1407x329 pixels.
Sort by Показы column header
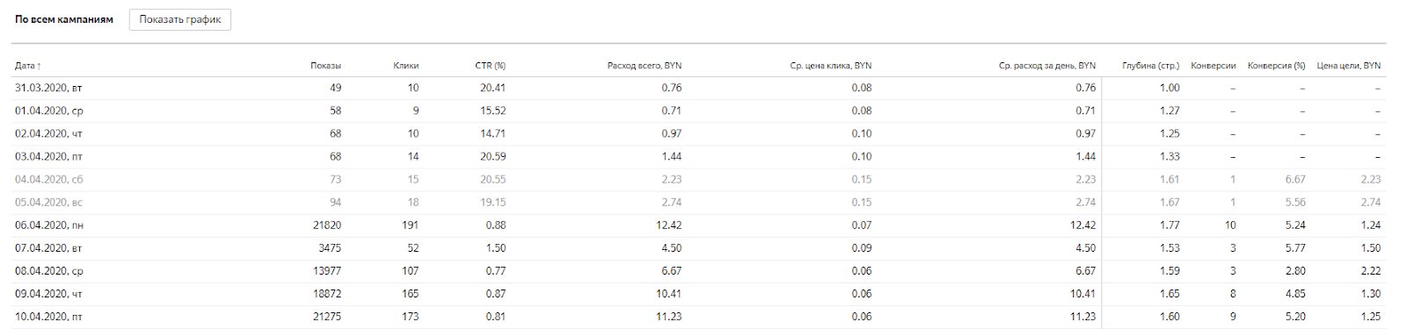coord(325,66)
